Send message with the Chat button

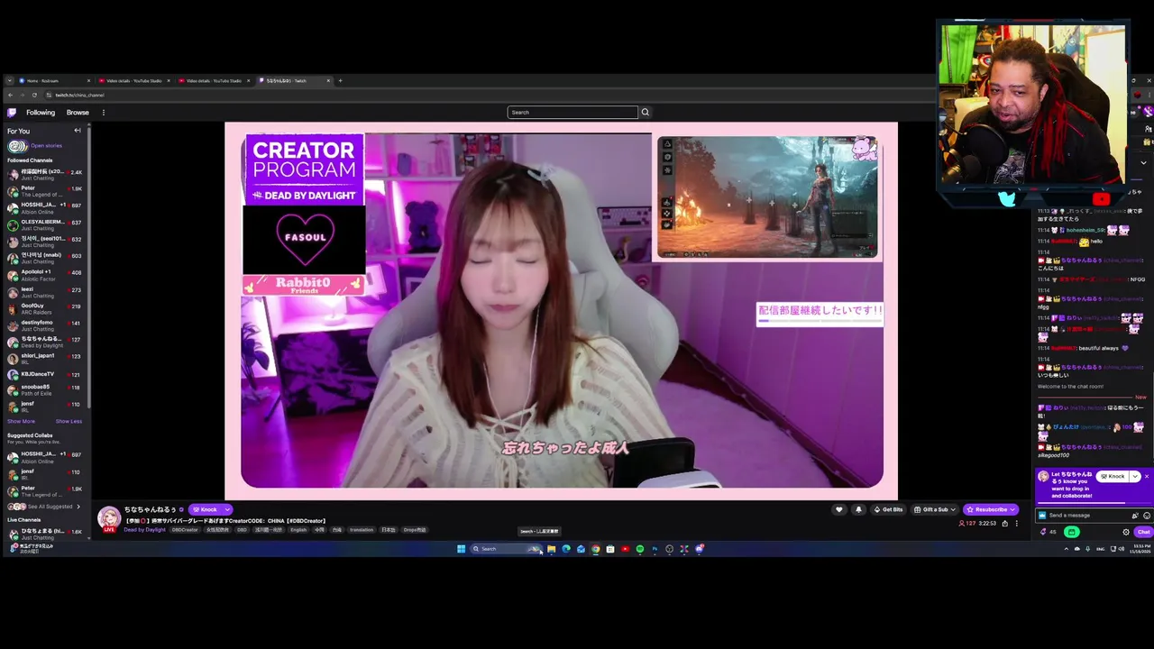click(x=1143, y=532)
